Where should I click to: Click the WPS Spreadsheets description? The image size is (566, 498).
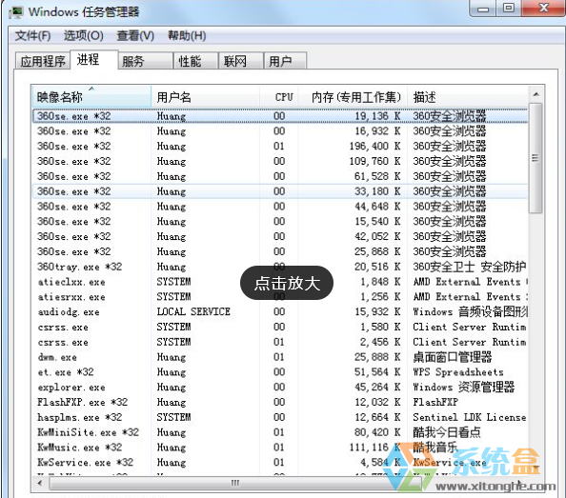458,372
